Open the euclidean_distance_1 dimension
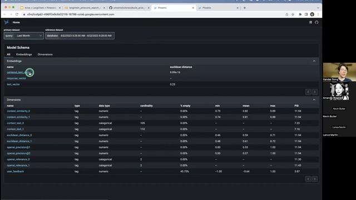The width and height of the screenshot is (356, 200). pyautogui.click(x=19, y=141)
